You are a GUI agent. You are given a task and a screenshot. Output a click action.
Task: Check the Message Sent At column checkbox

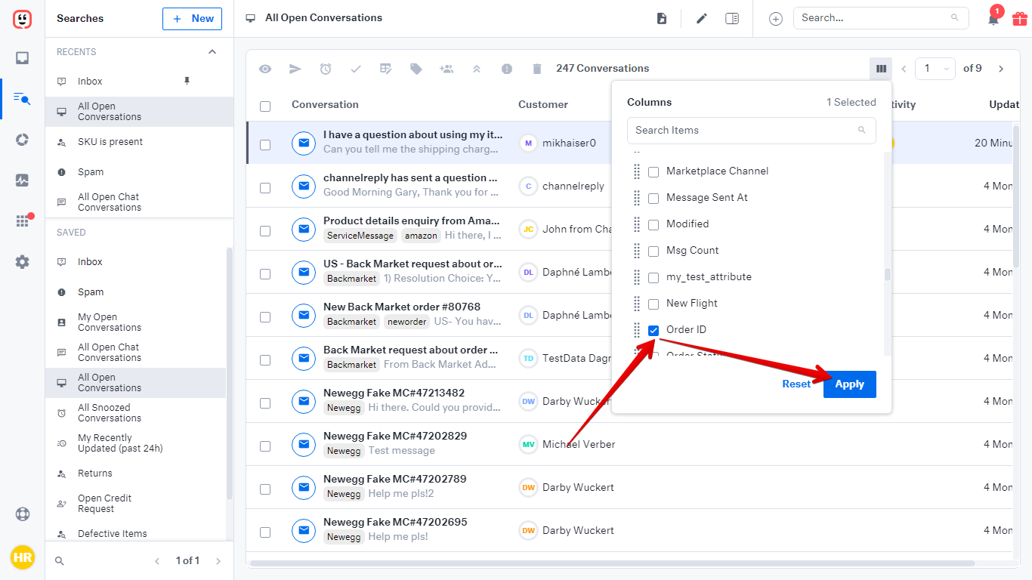(x=653, y=199)
